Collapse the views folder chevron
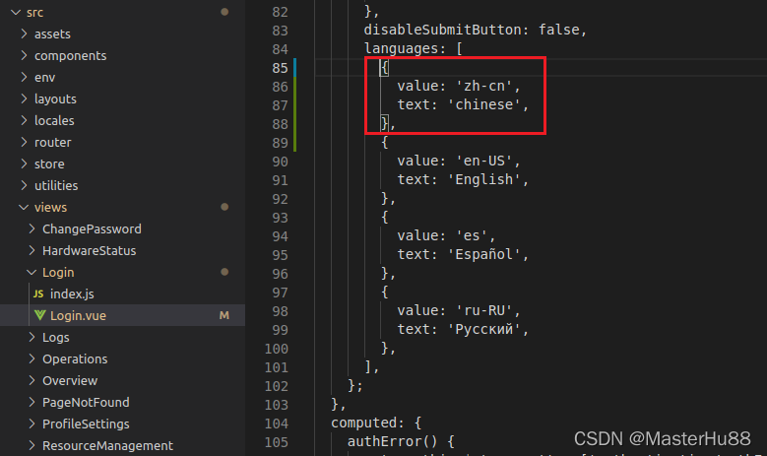The width and height of the screenshot is (767, 456). [24, 208]
